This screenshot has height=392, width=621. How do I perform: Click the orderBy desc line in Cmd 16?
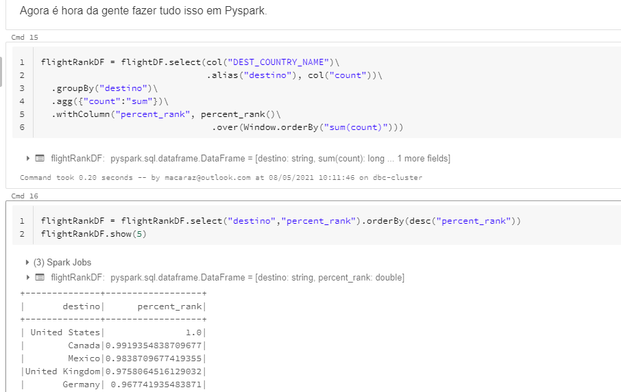[x=281, y=221]
